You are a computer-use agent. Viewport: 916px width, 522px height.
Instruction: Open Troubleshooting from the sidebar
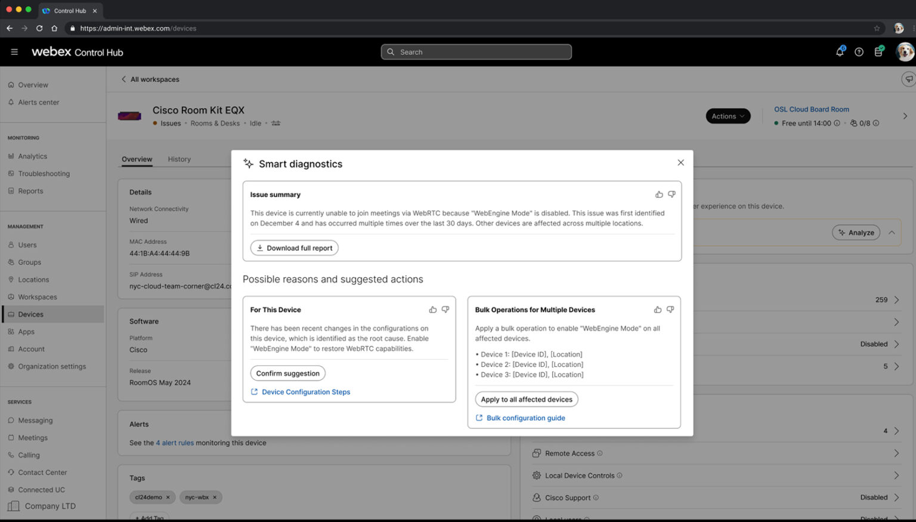tap(44, 173)
